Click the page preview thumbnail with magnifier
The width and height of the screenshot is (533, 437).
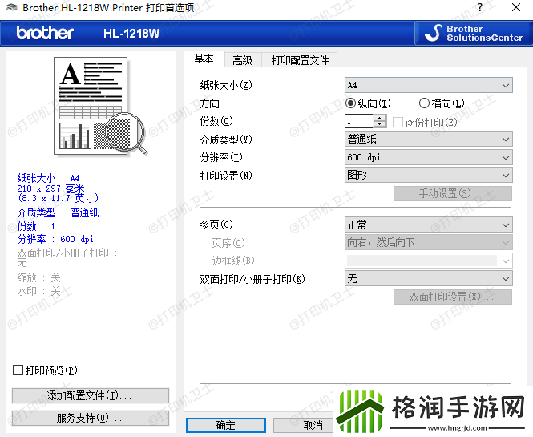[100, 106]
